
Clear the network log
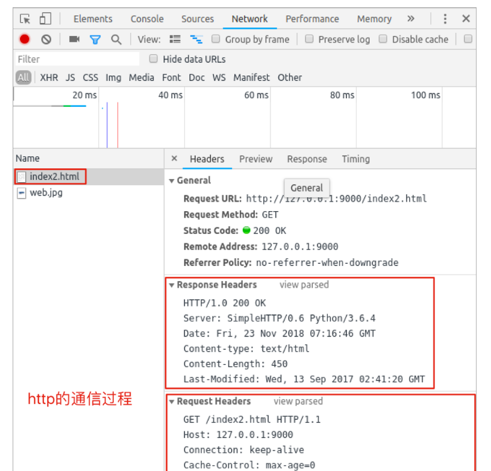46,39
